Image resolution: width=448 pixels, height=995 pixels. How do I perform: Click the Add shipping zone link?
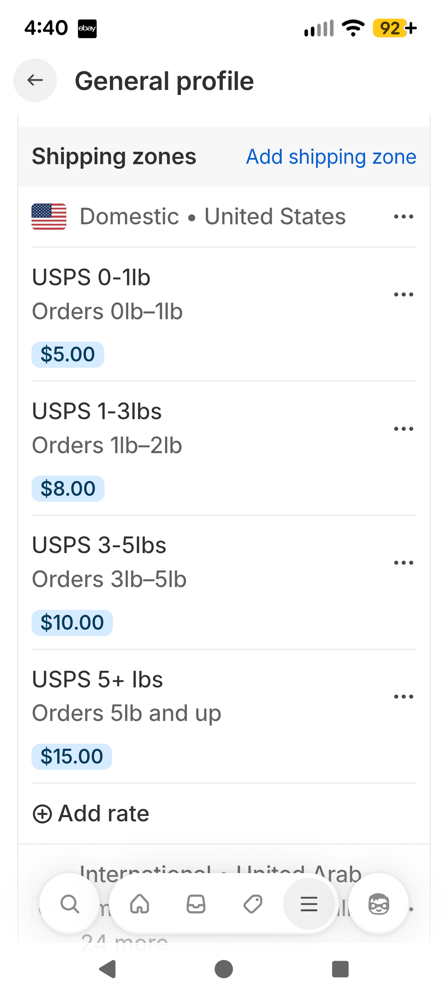click(x=331, y=157)
